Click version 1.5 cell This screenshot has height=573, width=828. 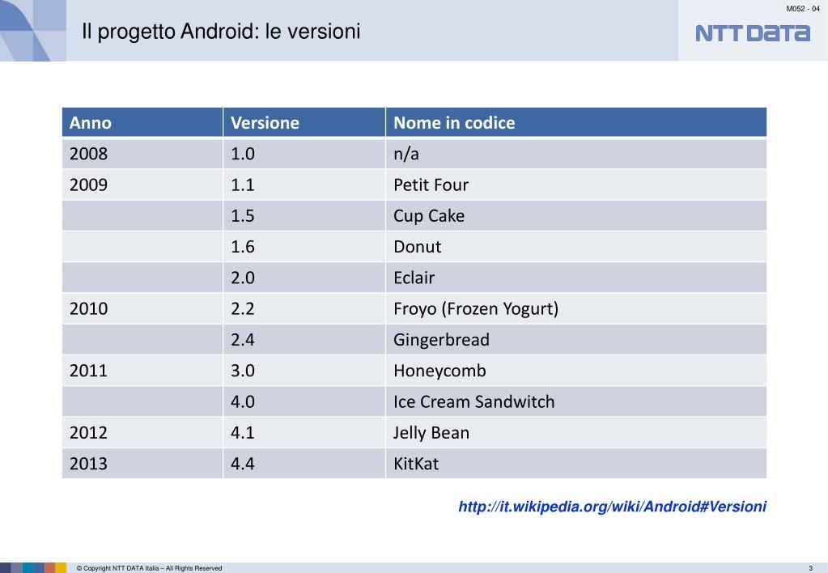point(304,215)
